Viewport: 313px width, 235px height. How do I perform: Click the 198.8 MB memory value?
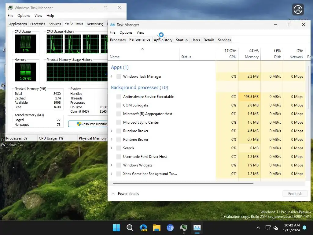[x=251, y=96]
